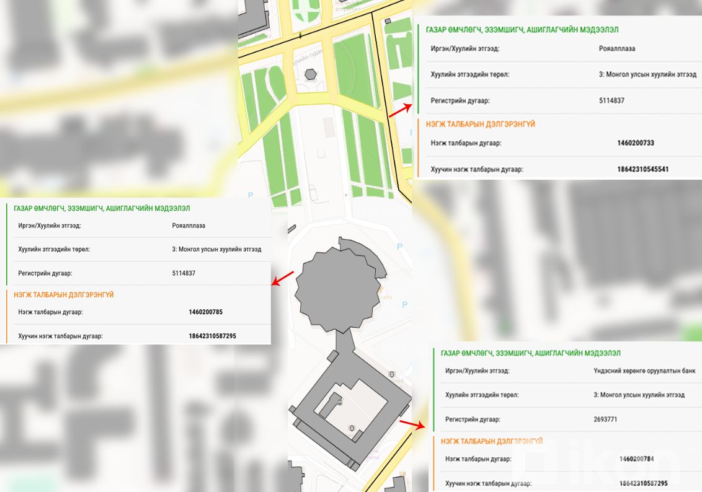
Task: Click parcel number 1460200733
Action: 635,143
